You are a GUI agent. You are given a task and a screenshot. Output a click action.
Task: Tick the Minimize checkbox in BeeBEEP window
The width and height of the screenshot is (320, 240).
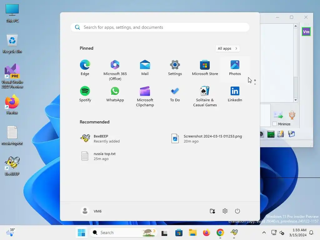tap(275, 124)
